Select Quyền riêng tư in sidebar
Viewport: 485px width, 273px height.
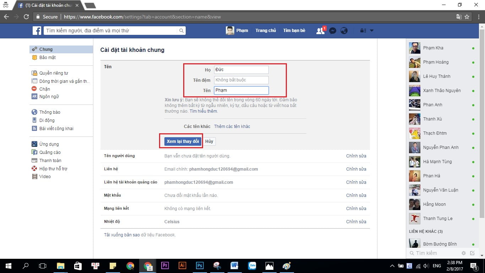(54, 73)
